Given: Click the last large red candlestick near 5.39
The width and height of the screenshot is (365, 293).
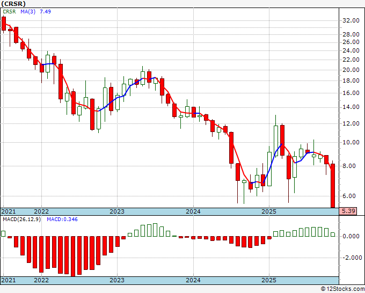Looking at the screenshot, I should point(333,186).
